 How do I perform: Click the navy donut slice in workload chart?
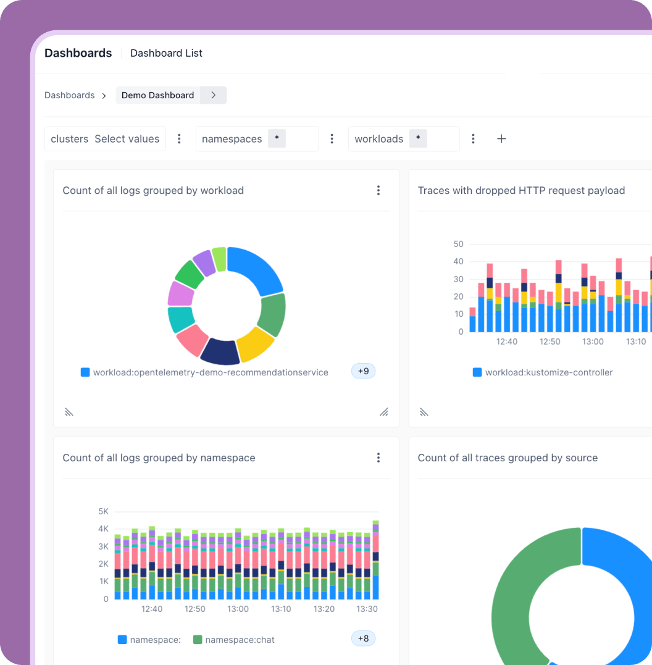220,352
